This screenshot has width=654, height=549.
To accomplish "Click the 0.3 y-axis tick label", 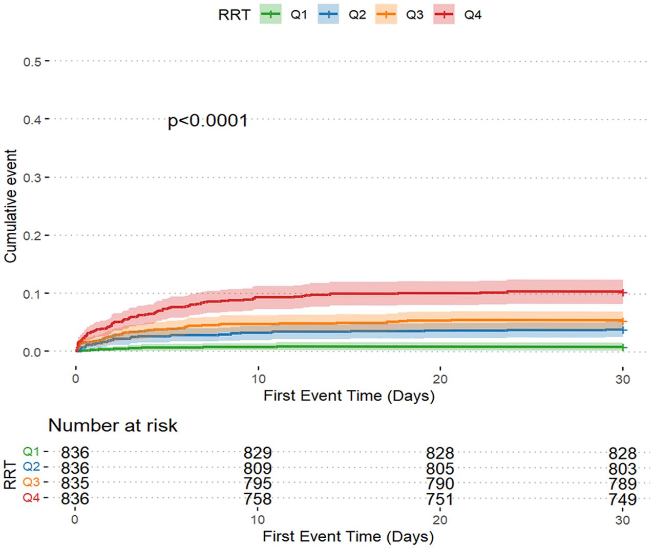I will [x=32, y=178].
